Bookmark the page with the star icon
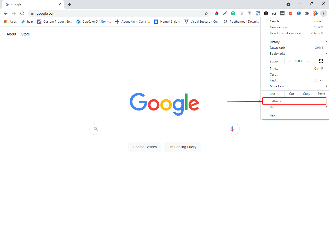The width and height of the screenshot is (329, 241). click(206, 13)
